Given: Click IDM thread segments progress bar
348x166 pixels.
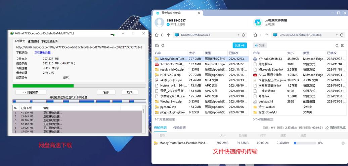Looking at the screenshot, I should [79, 101].
